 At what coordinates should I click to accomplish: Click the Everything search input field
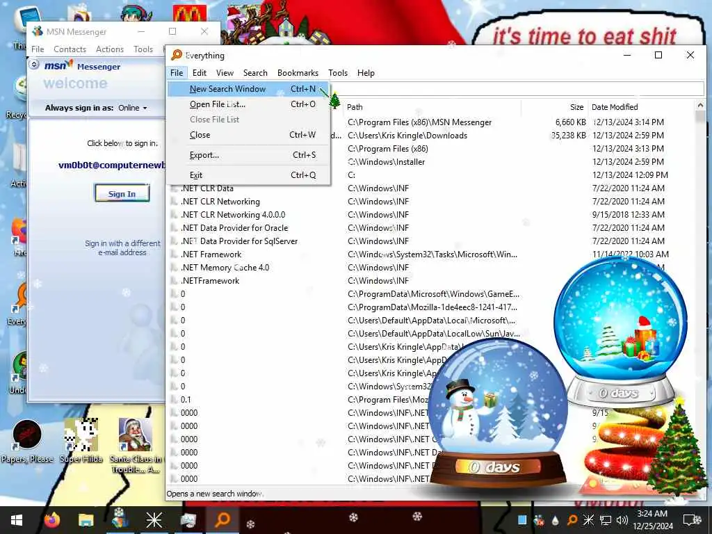point(517,89)
